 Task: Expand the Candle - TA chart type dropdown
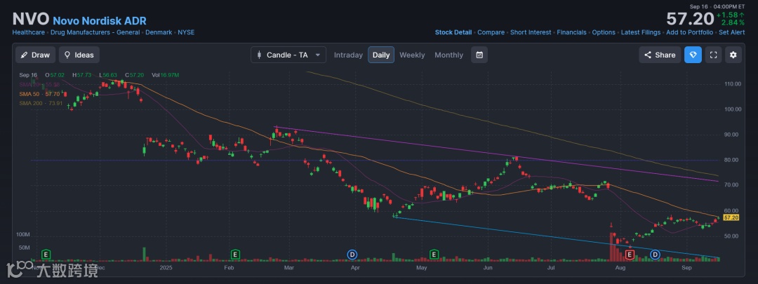(x=288, y=55)
